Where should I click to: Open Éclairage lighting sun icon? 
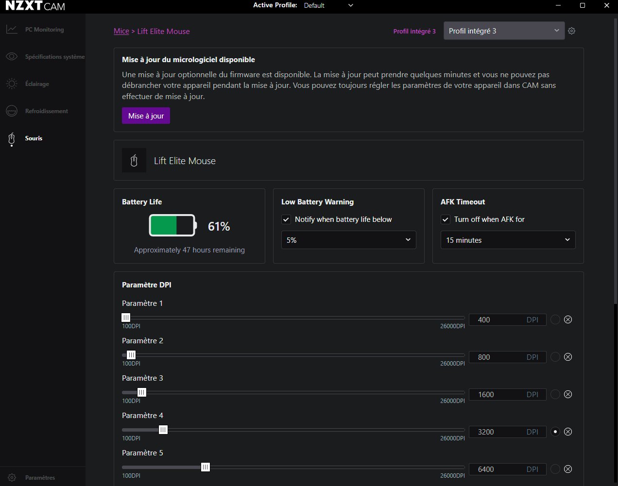pos(12,84)
